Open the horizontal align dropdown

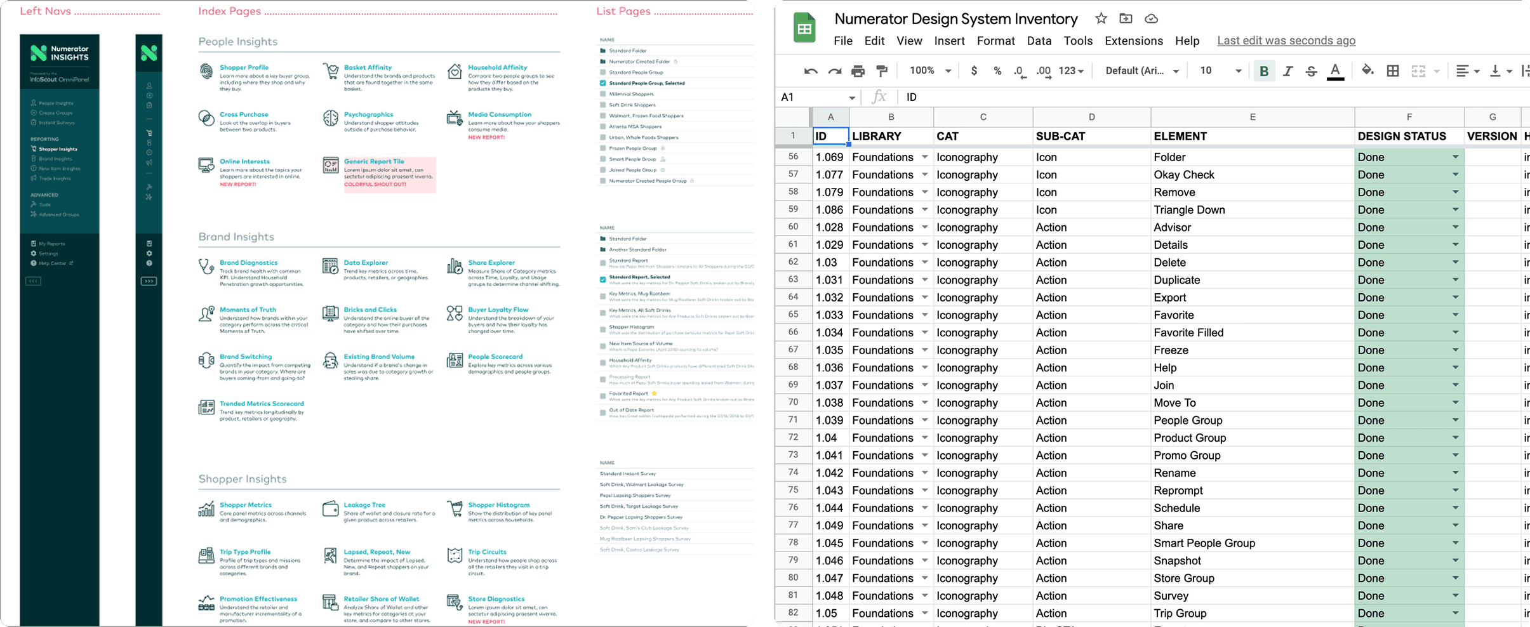(1467, 71)
